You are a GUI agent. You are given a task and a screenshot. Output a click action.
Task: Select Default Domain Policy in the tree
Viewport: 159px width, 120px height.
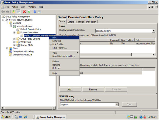click(31, 29)
